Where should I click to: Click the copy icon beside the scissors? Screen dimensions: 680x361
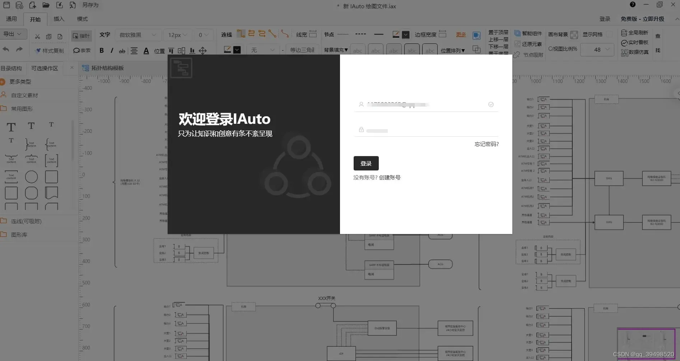click(x=49, y=37)
